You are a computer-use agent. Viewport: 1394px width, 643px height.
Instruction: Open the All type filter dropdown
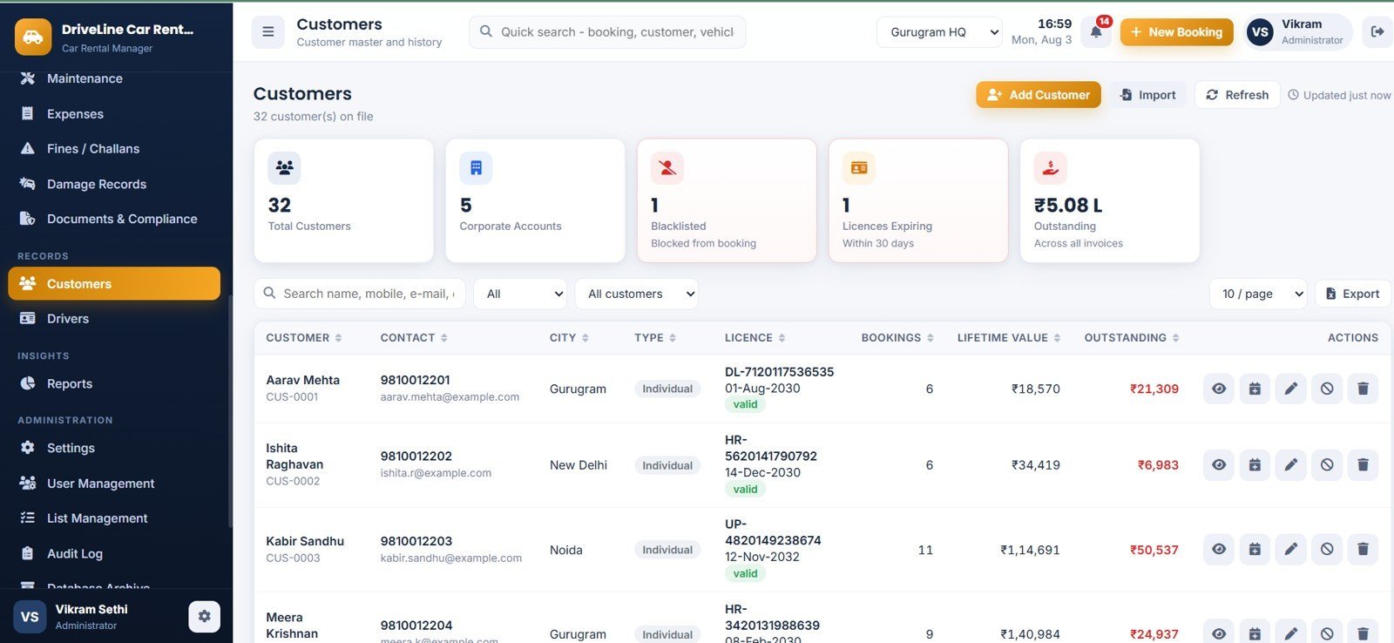pyautogui.click(x=520, y=294)
